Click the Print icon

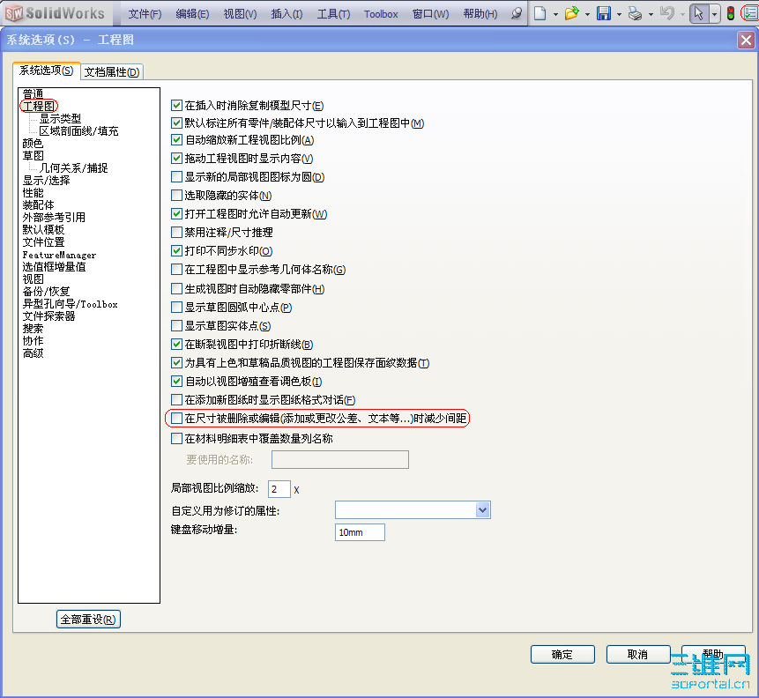[635, 13]
